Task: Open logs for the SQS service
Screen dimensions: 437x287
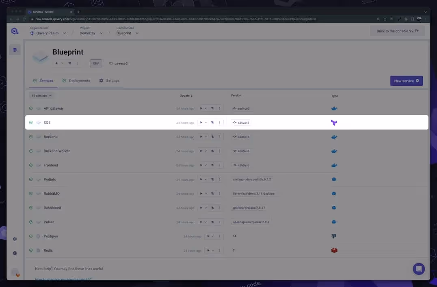Action: pyautogui.click(x=212, y=122)
